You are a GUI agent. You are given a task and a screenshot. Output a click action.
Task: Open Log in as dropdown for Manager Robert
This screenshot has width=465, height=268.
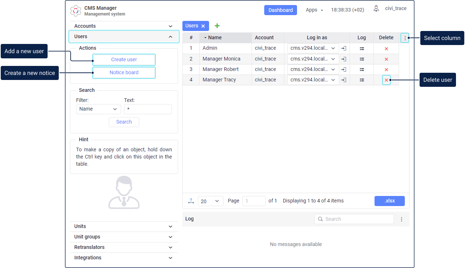tap(313, 69)
